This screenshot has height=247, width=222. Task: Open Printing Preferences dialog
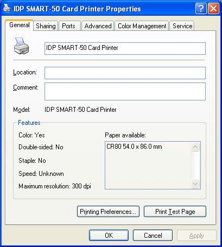[x=108, y=211]
